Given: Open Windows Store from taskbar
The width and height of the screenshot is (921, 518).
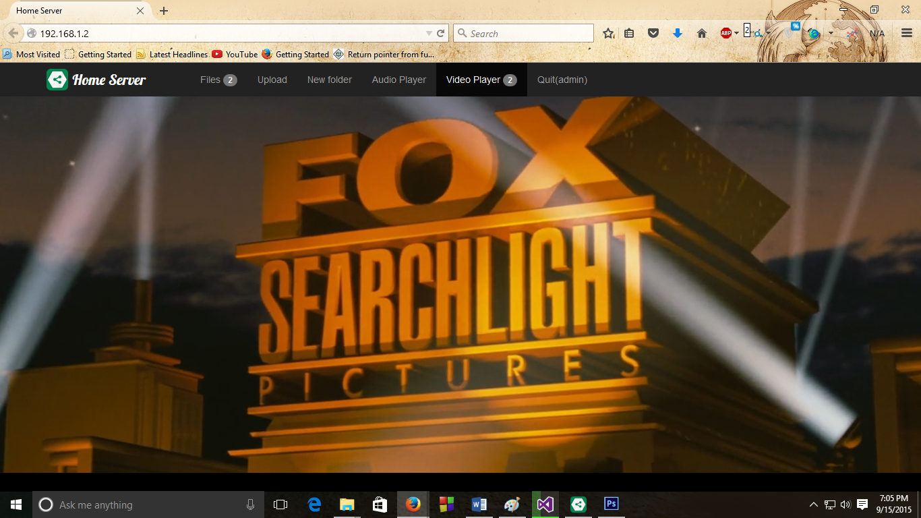Looking at the screenshot, I should (x=380, y=505).
